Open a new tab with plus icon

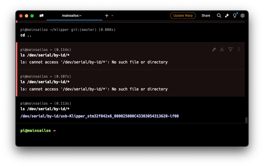(x=107, y=16)
